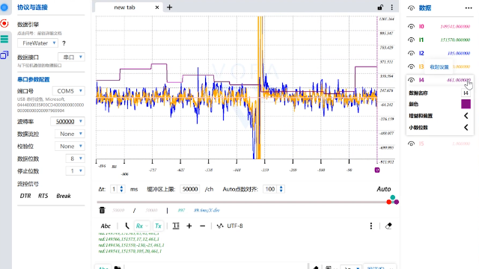Open the stacked windows icon in sidebar

tap(4, 55)
